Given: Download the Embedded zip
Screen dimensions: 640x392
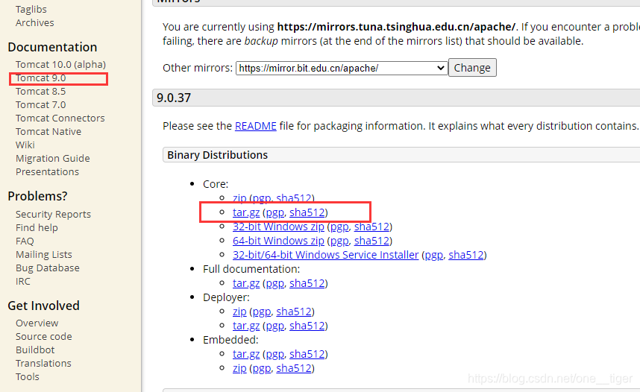Looking at the screenshot, I should point(239,368).
